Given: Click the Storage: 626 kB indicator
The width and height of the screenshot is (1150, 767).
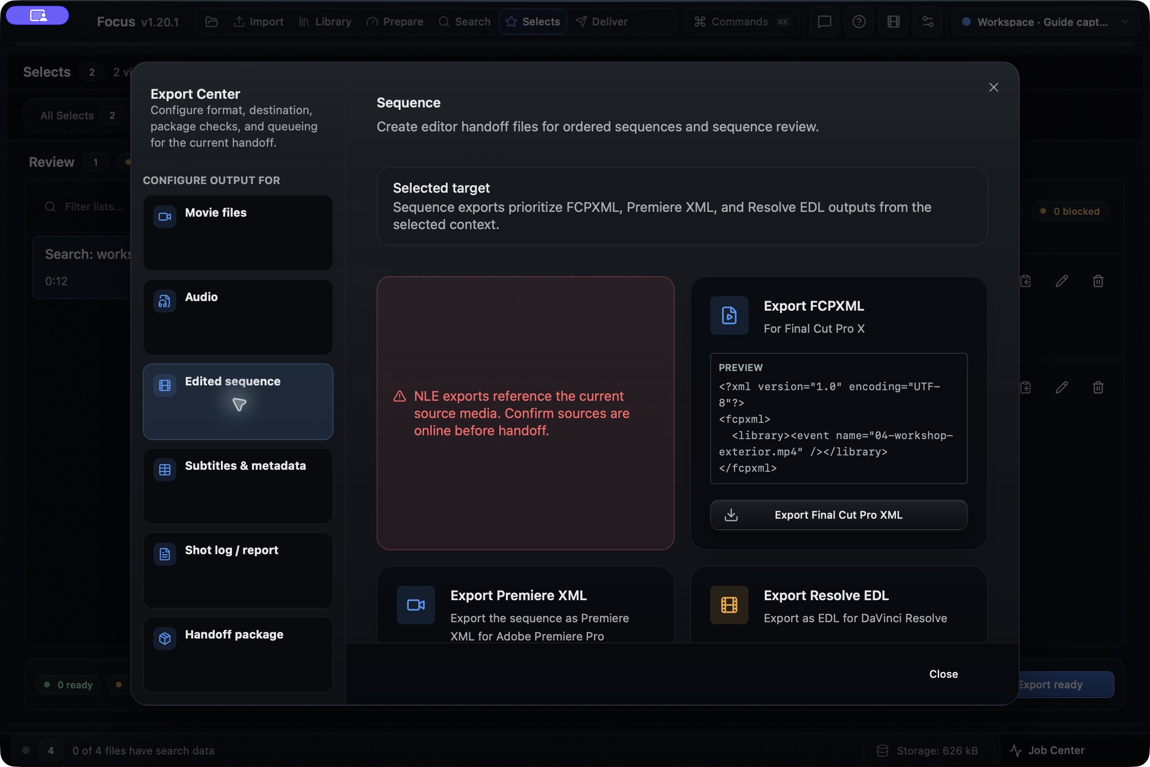Looking at the screenshot, I should [x=927, y=750].
